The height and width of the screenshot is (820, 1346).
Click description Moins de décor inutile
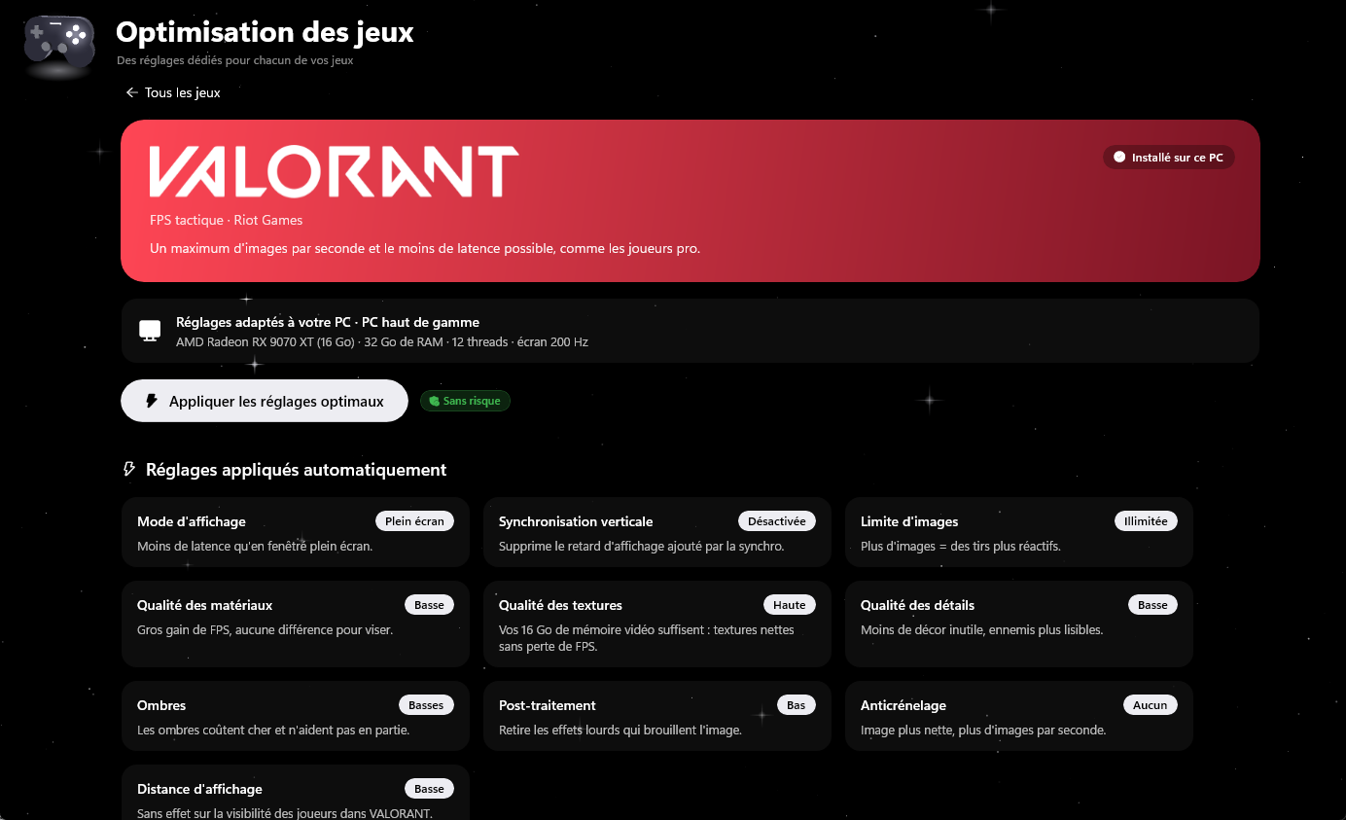(x=981, y=630)
